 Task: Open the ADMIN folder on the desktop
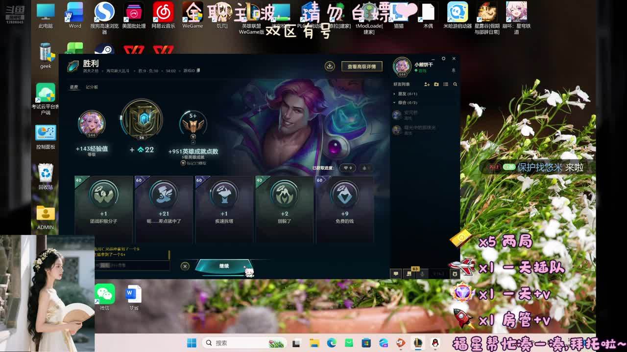(x=46, y=218)
